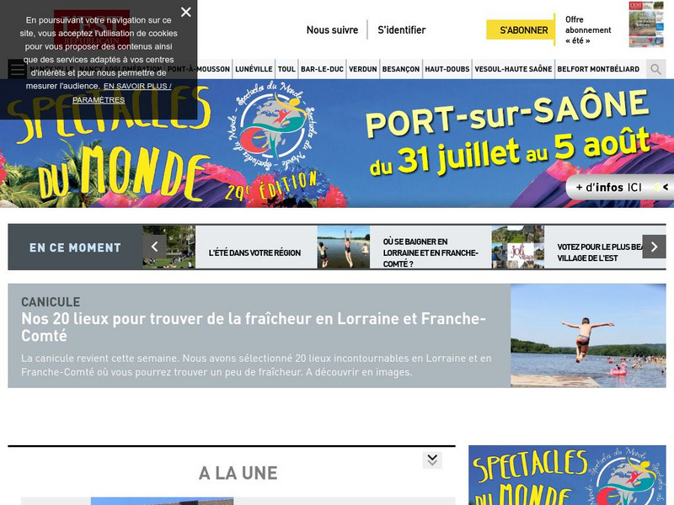The width and height of the screenshot is (674, 505).
Task: Open S'identifier login link
Action: coord(402,30)
